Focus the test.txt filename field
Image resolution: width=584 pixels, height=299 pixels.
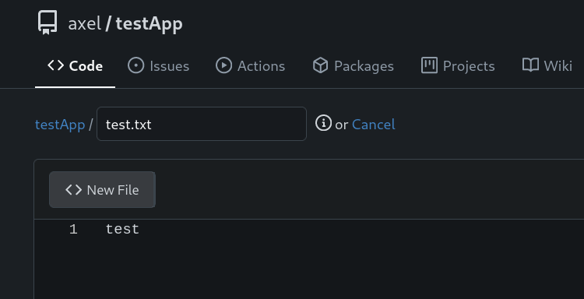(202, 124)
